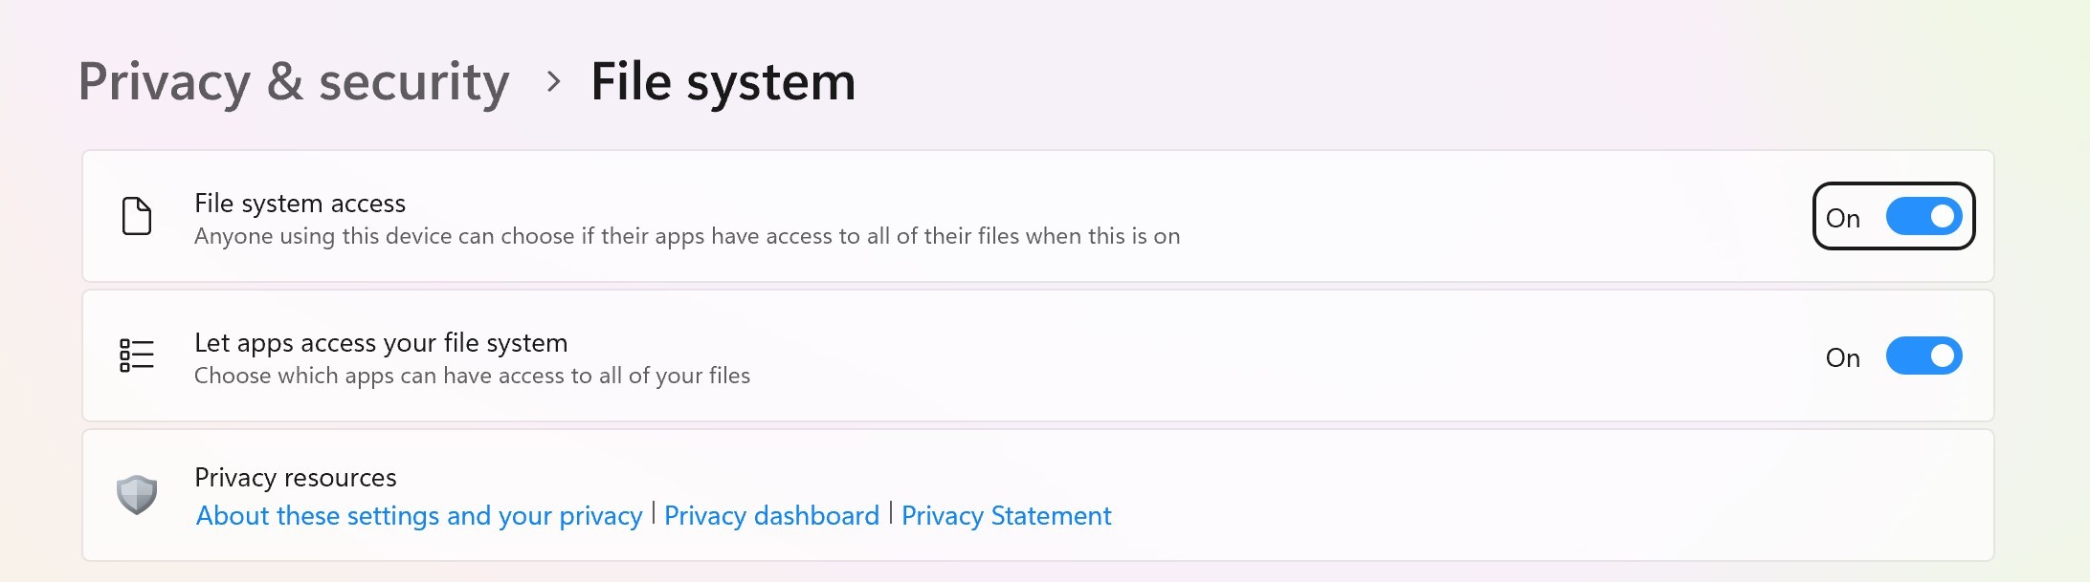Click the file document icon

coord(137,216)
